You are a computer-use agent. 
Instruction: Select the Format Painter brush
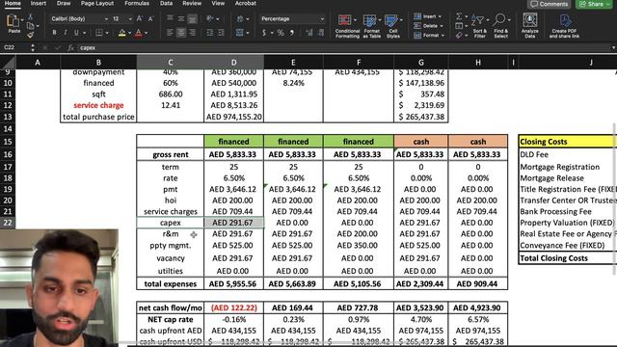[30, 35]
